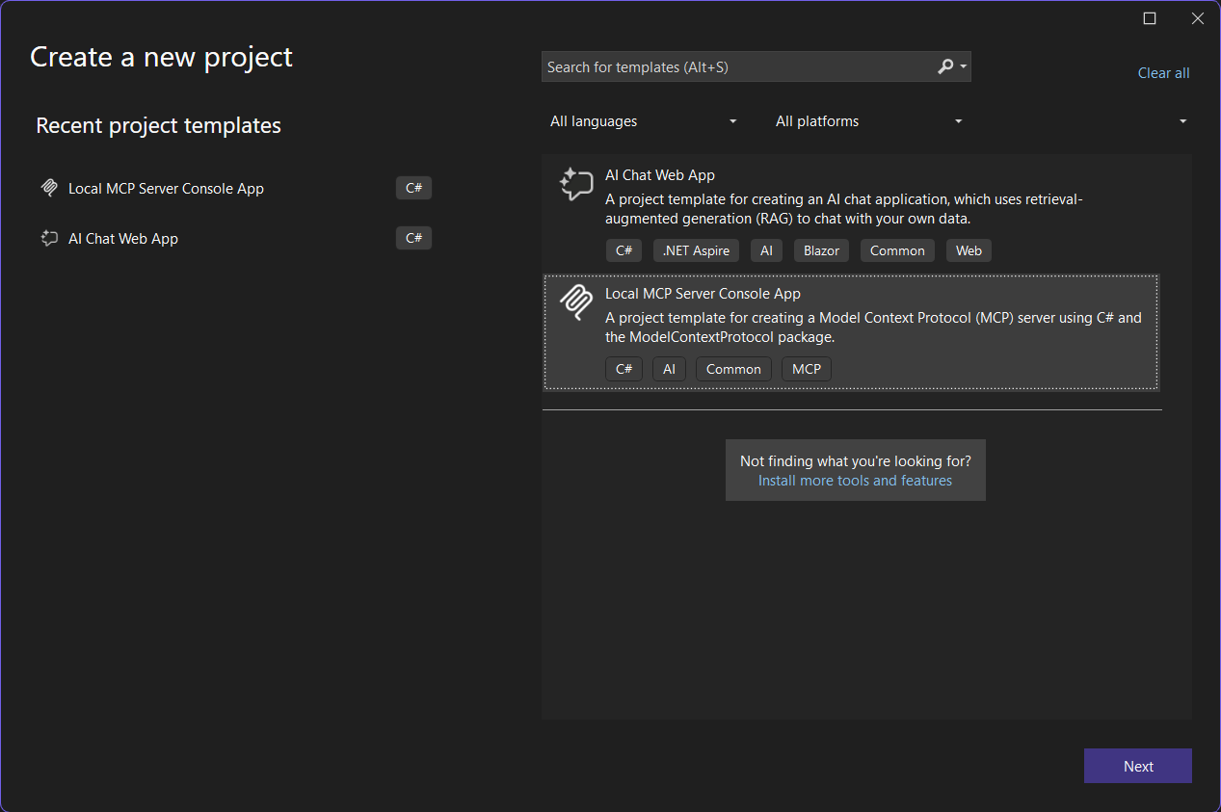Open the All languages dropdown
Image resolution: width=1221 pixels, height=812 pixels.
pyautogui.click(x=644, y=121)
